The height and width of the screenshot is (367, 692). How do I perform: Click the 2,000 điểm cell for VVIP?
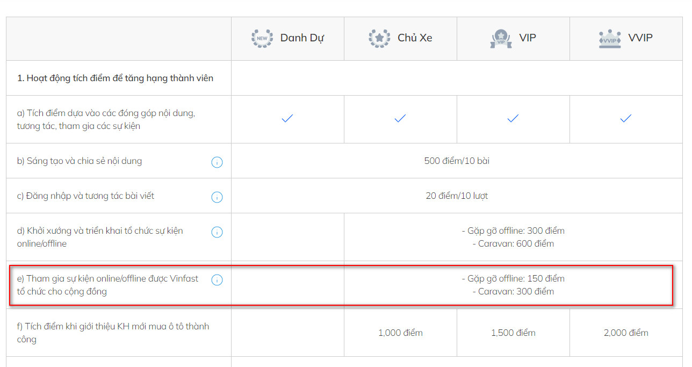625,333
